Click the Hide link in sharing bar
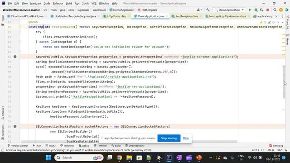This screenshot has height=163, width=290. (x=186, y=138)
